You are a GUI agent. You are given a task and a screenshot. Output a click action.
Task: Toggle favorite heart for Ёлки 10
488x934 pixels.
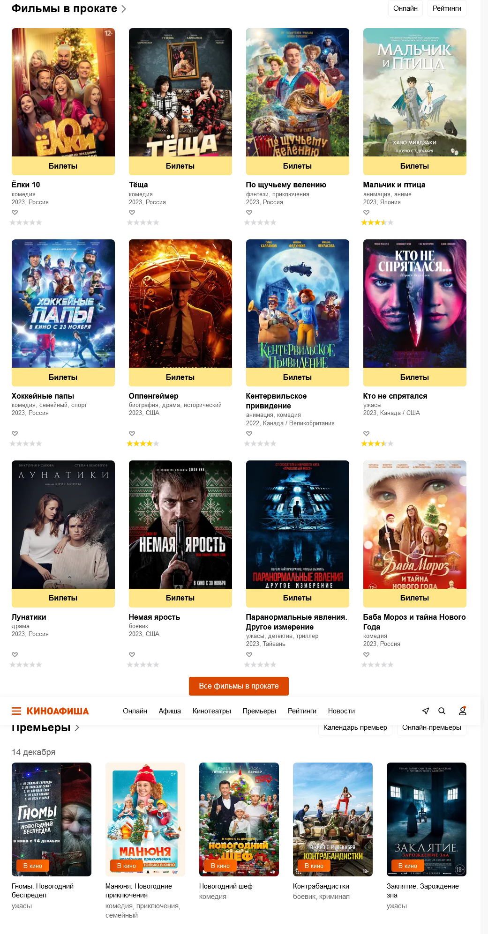[x=15, y=212]
